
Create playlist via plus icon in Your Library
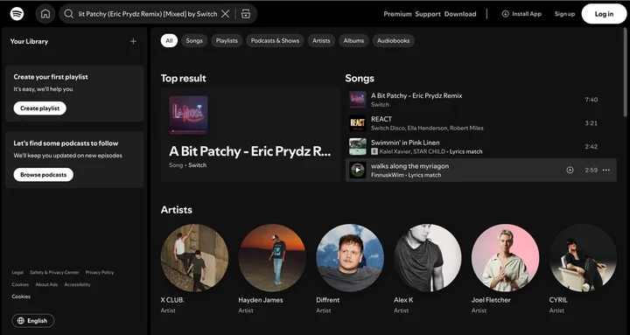pos(133,41)
